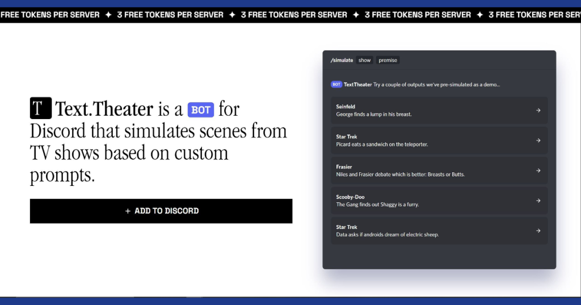
Task: Click the TextTheater bot name in message
Action: pos(357,84)
